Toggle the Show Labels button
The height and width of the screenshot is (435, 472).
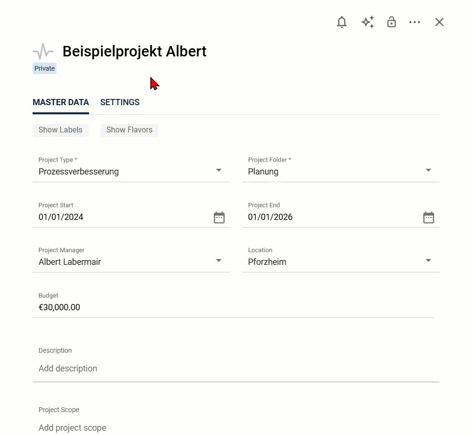[60, 130]
